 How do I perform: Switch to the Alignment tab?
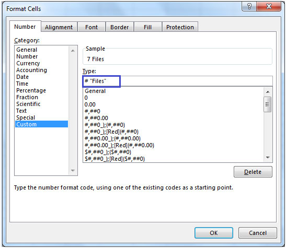tap(59, 27)
